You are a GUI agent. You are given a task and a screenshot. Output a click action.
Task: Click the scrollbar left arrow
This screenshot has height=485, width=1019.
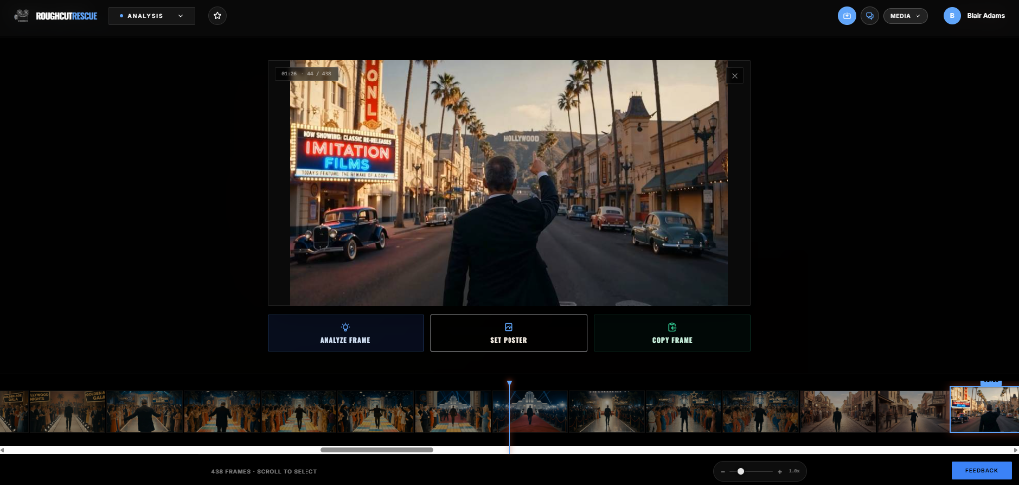[x=3, y=450]
